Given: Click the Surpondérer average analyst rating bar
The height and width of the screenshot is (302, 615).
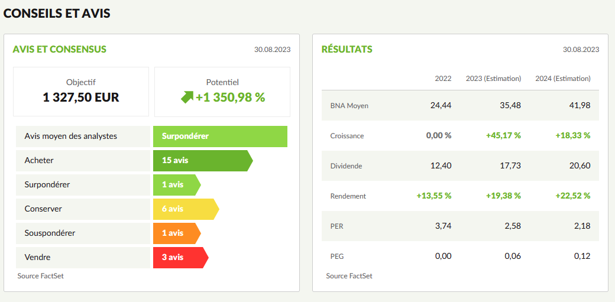Looking at the screenshot, I should click(219, 136).
